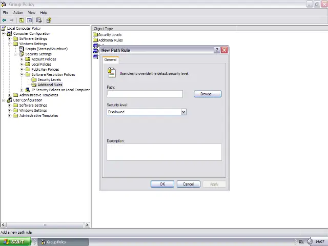Viewport: 328px width, 246px height.
Task: Open the File menu
Action: click(x=6, y=12)
